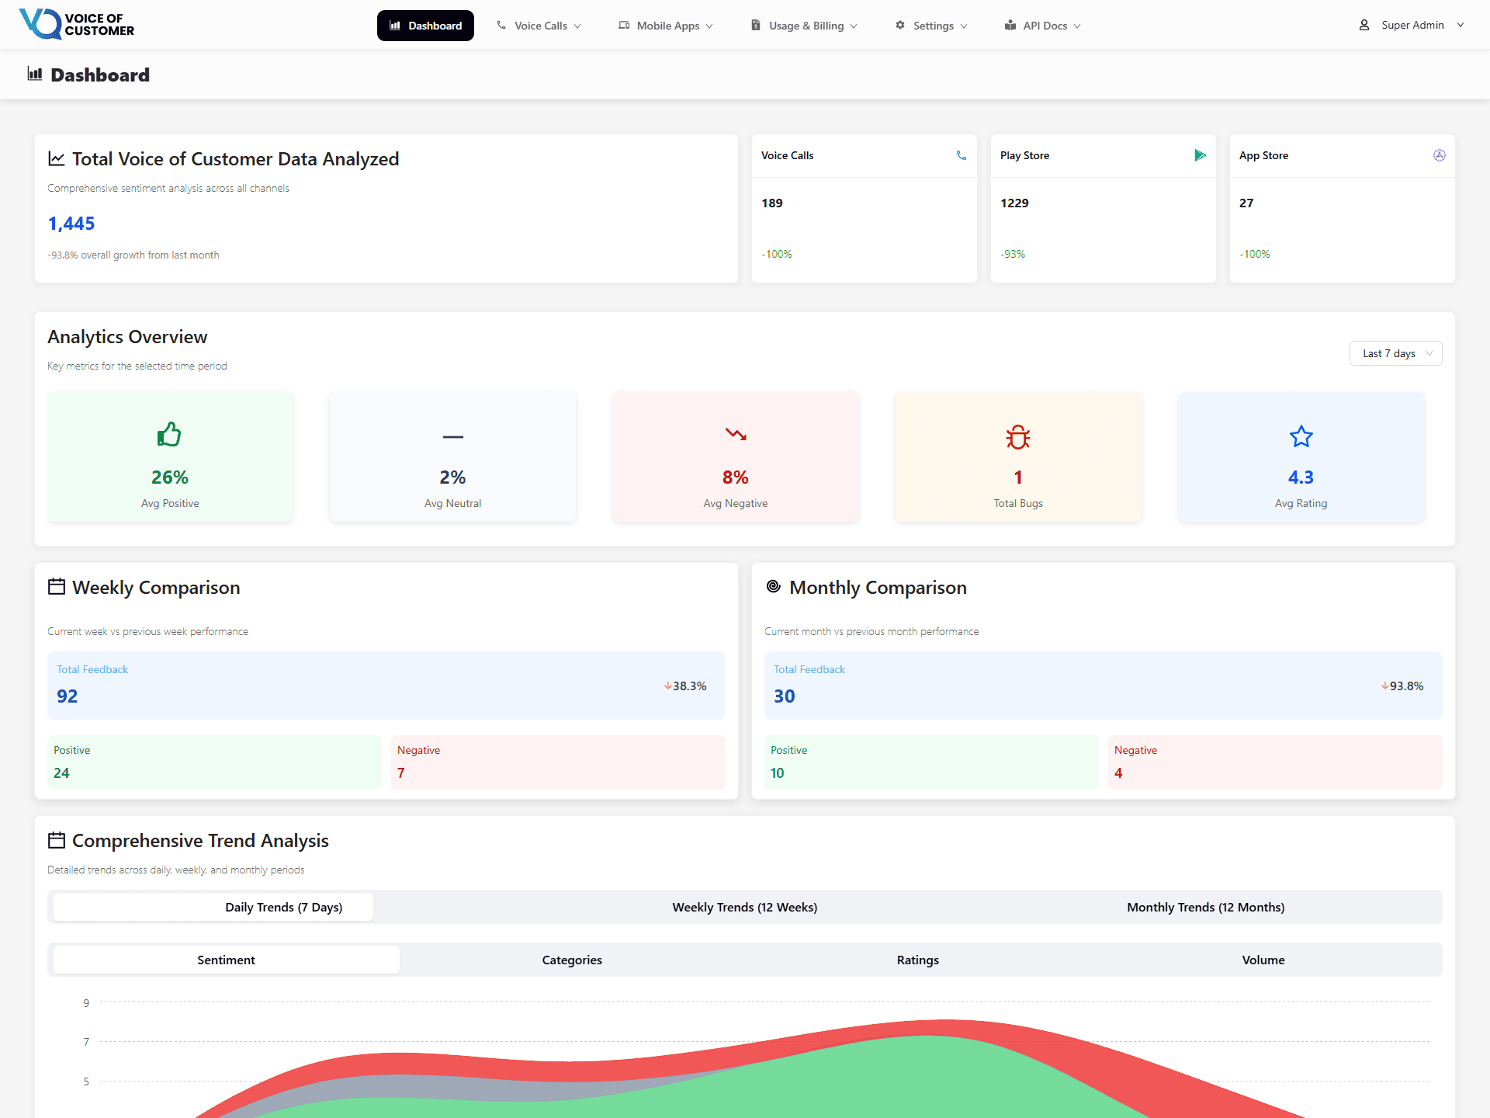
Task: Click the Dashboard navigation button
Action: pyautogui.click(x=425, y=25)
